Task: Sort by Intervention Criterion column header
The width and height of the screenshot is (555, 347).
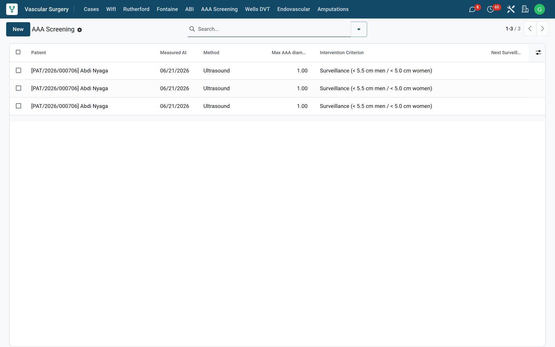Action: (342, 53)
